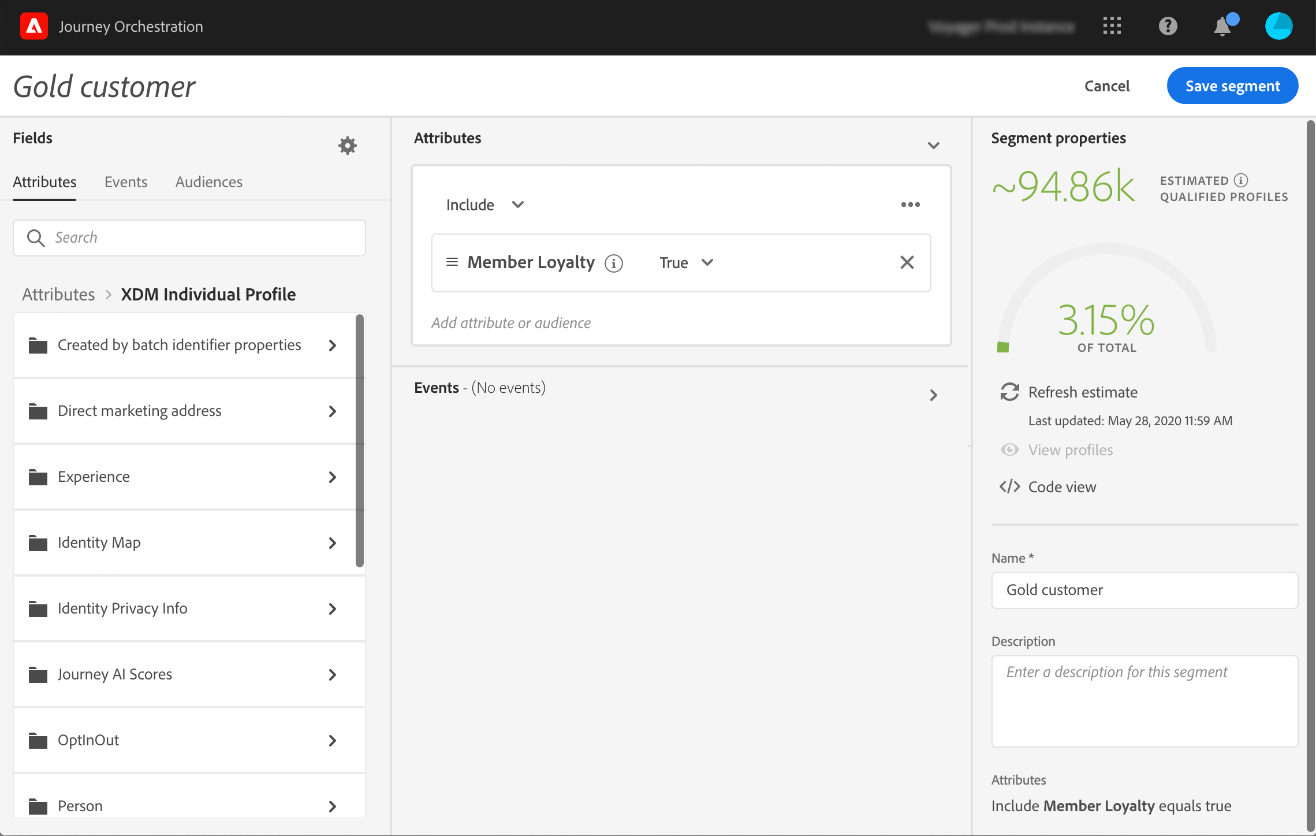Click Estimated qualified profiles info icon
1316x836 pixels.
pos(1241,180)
